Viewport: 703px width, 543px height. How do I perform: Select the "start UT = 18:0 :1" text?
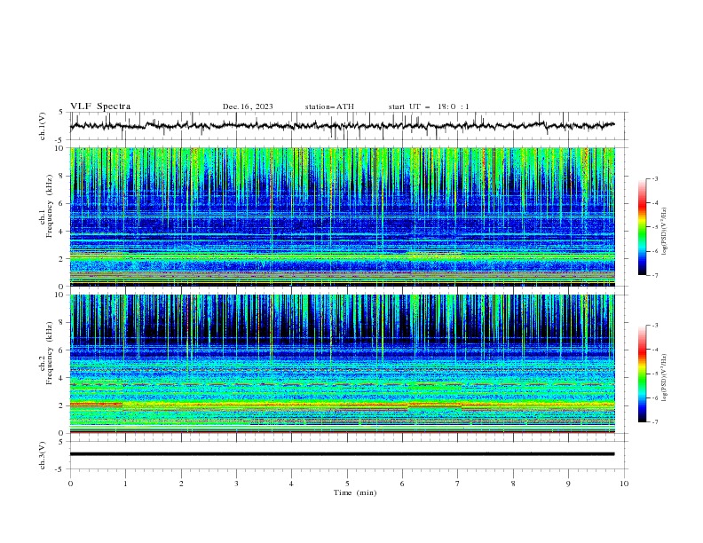coord(429,106)
